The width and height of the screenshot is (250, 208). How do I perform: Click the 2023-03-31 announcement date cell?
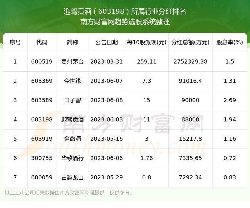107,62
